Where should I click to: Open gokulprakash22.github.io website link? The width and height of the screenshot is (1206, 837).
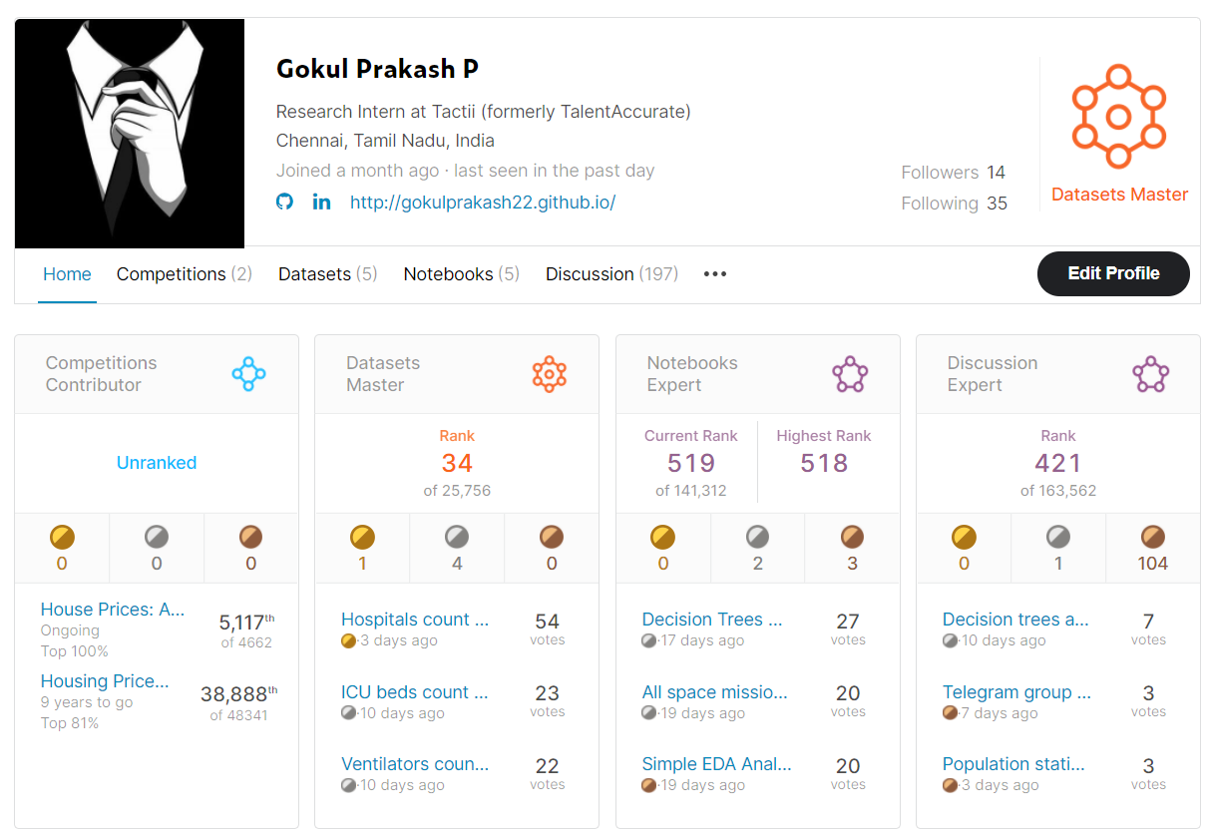(x=482, y=202)
